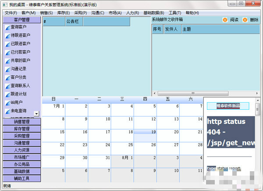This screenshot has height=191, width=263.
Task: Open the 沟通记录 sidebar item
Action: [18, 69]
